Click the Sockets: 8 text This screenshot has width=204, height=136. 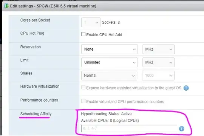point(111,22)
